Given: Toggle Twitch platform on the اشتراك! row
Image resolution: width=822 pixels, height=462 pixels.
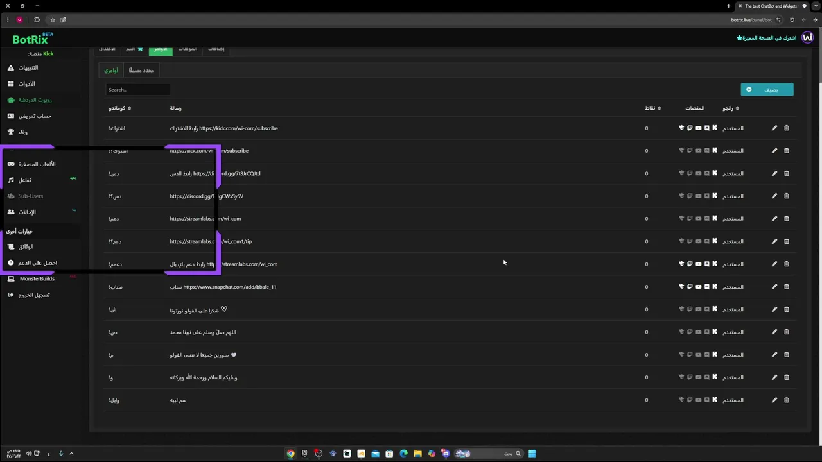Looking at the screenshot, I should [690, 128].
